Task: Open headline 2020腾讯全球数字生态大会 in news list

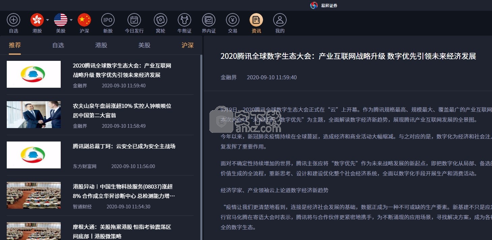Action: 122,70
